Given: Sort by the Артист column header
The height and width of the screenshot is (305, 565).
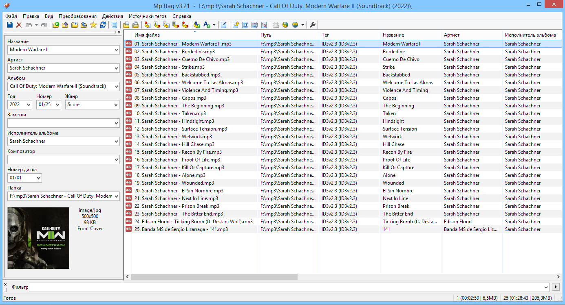Looking at the screenshot, I should click(472, 35).
